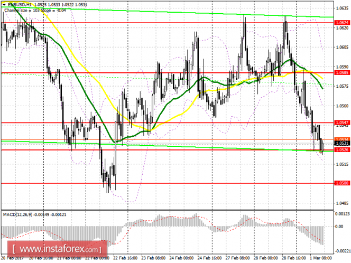The width and height of the screenshot is (351, 263).
Task: Select the 1 Mar 08:00 time label
Action: pyautogui.click(x=321, y=258)
